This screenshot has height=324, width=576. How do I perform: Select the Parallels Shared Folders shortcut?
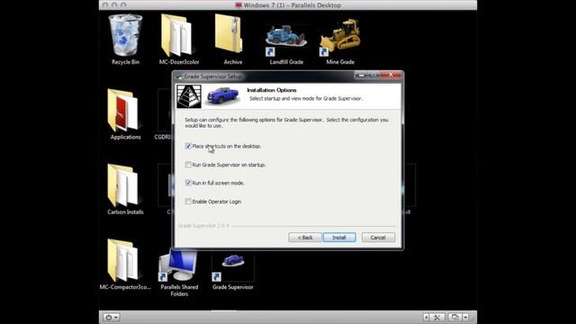[178, 265]
